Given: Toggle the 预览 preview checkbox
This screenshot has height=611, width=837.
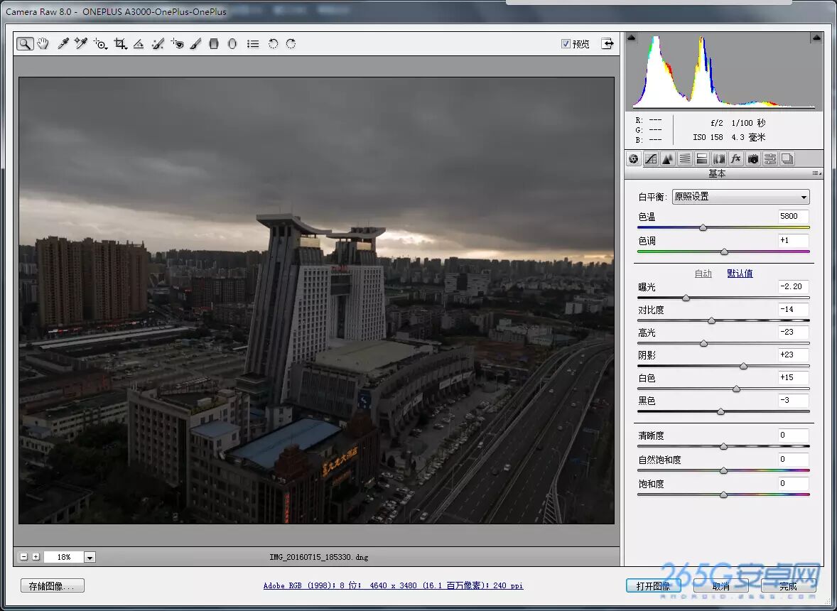Looking at the screenshot, I should click(566, 44).
